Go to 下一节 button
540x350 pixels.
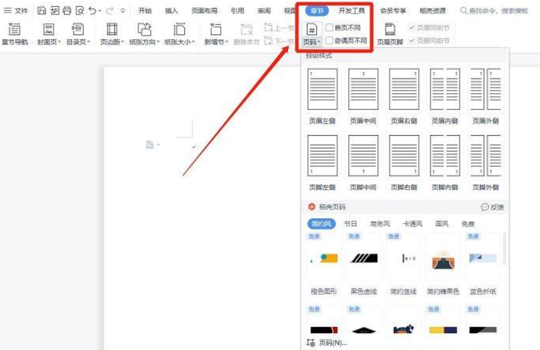[x=279, y=41]
